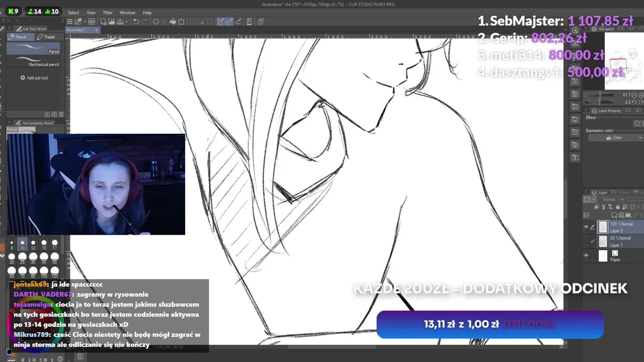This screenshot has width=644, height=362.
Task: Click the New vector layer icon
Action: tap(621, 215)
